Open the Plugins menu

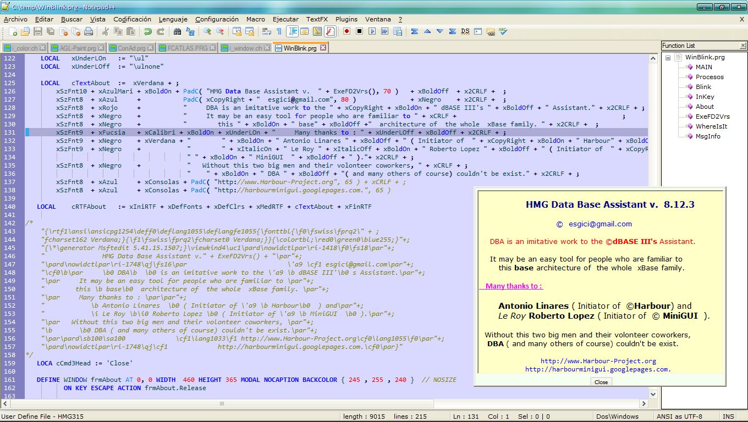pyautogui.click(x=346, y=19)
